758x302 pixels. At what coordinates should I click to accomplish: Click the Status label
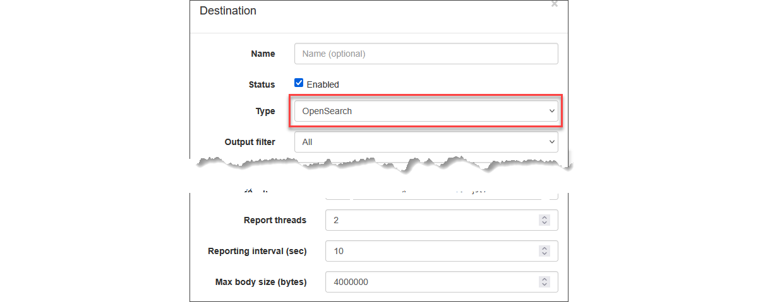[x=262, y=84]
